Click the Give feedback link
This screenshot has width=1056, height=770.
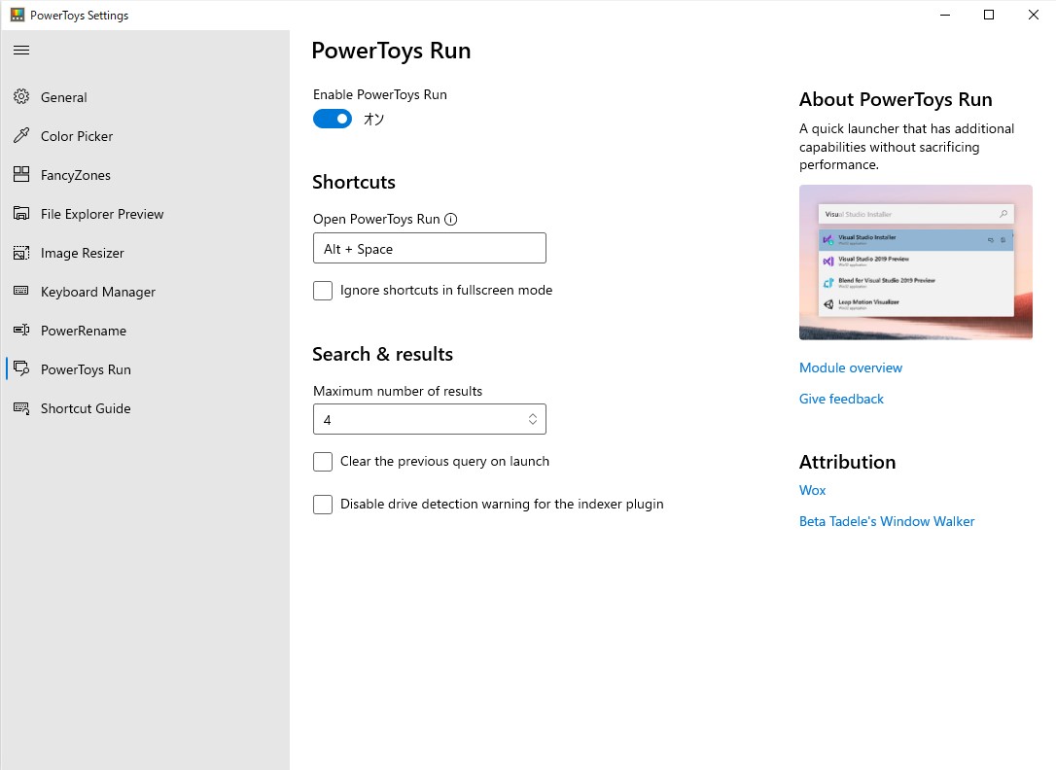tap(840, 399)
